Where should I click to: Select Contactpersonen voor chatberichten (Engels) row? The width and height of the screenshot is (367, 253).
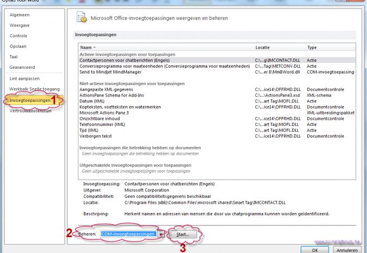pos(217,60)
